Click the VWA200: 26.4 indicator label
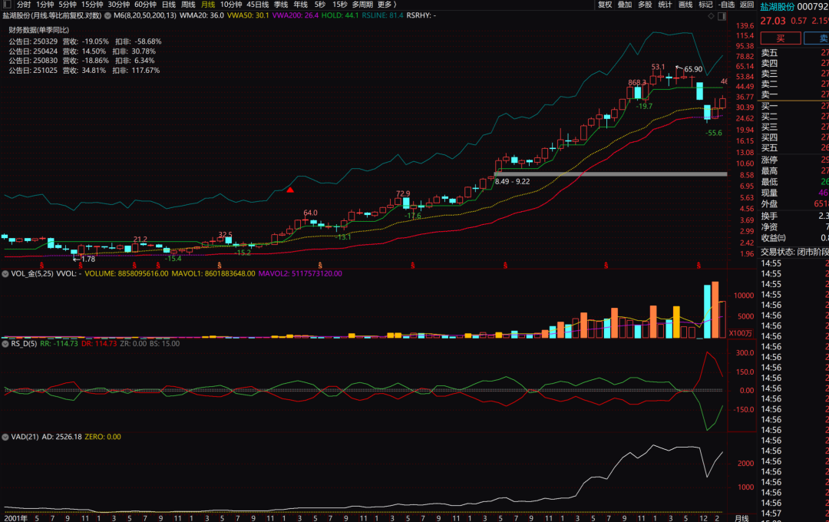The image size is (829, 522). coord(295,16)
